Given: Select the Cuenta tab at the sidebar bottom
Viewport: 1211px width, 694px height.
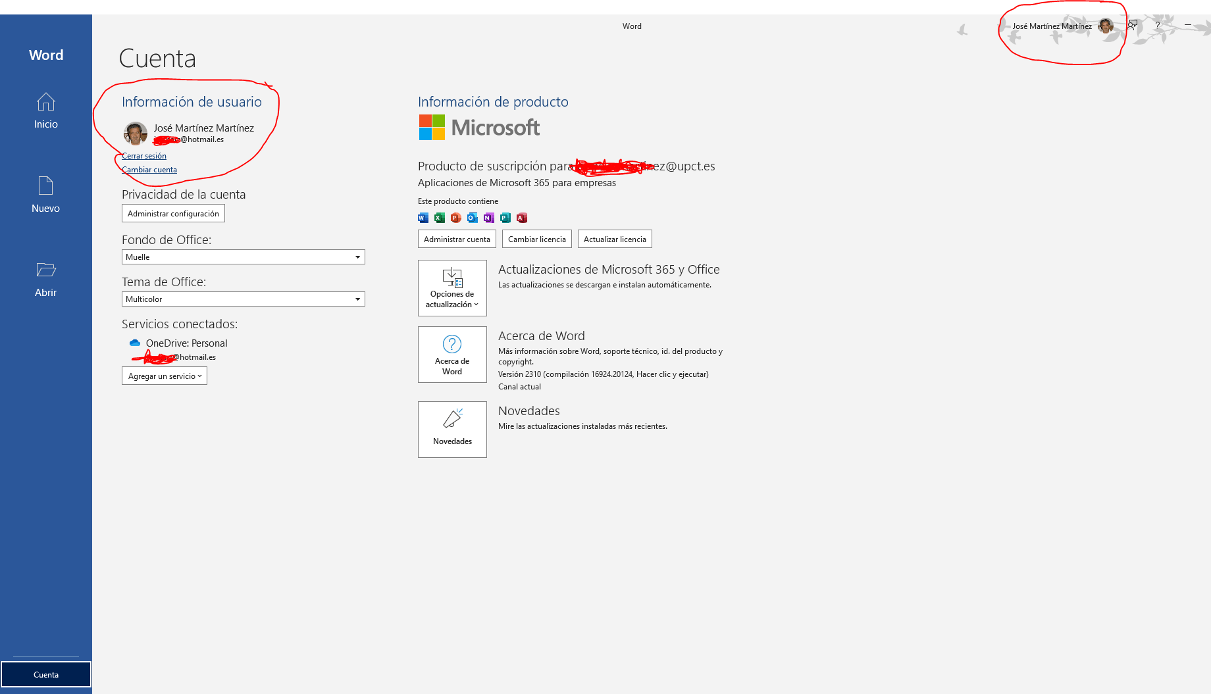Looking at the screenshot, I should [x=46, y=674].
